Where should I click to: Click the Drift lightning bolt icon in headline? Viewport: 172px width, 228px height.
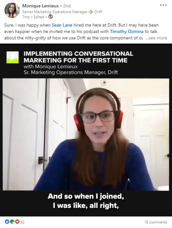(x=91, y=12)
